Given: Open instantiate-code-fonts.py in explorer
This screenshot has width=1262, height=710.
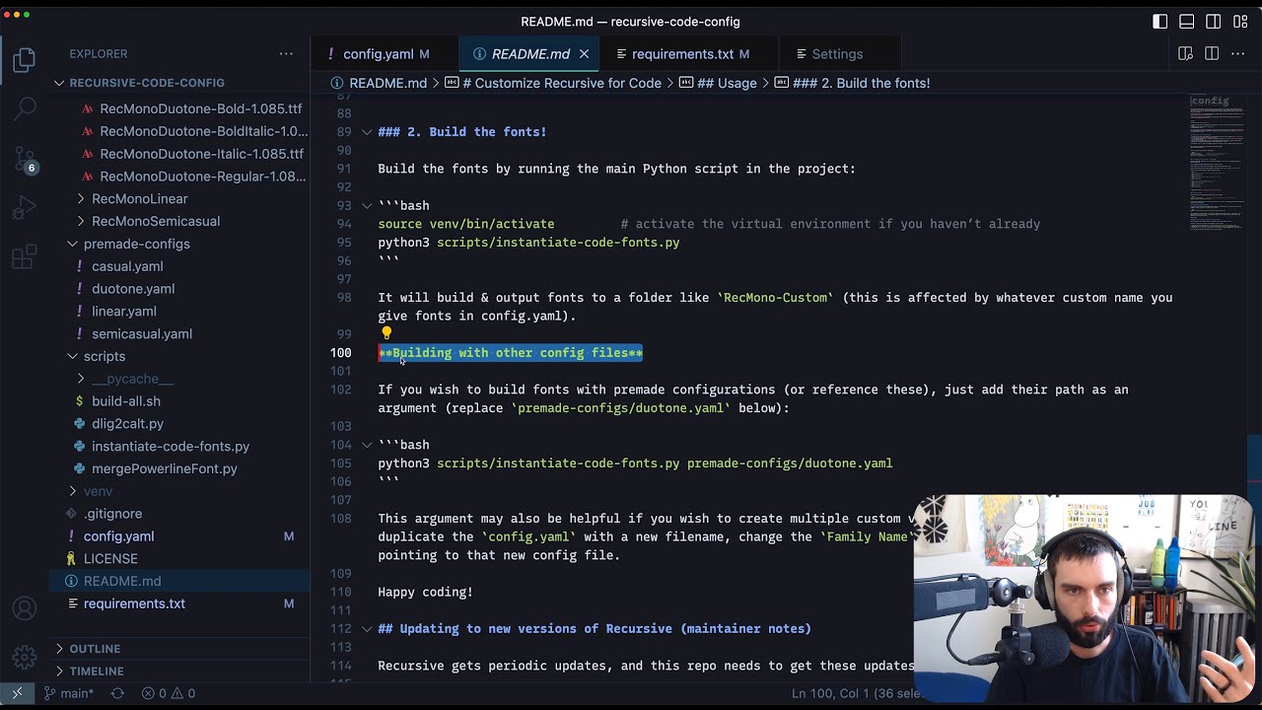Looking at the screenshot, I should coord(171,447).
